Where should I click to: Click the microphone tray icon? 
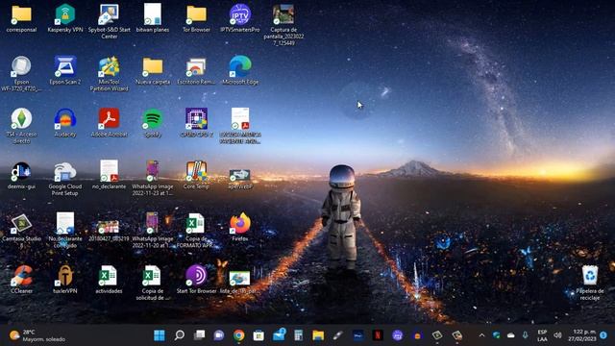click(526, 335)
